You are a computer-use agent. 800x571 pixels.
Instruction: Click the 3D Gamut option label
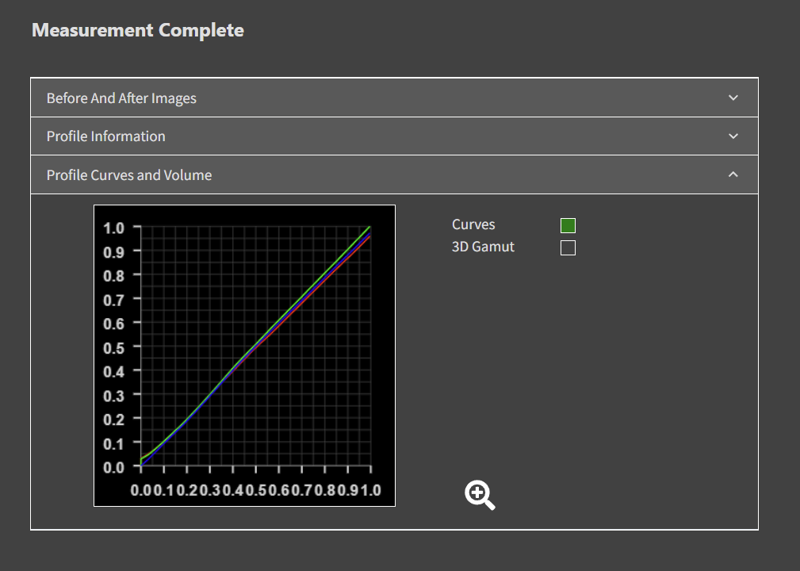pyautogui.click(x=483, y=247)
